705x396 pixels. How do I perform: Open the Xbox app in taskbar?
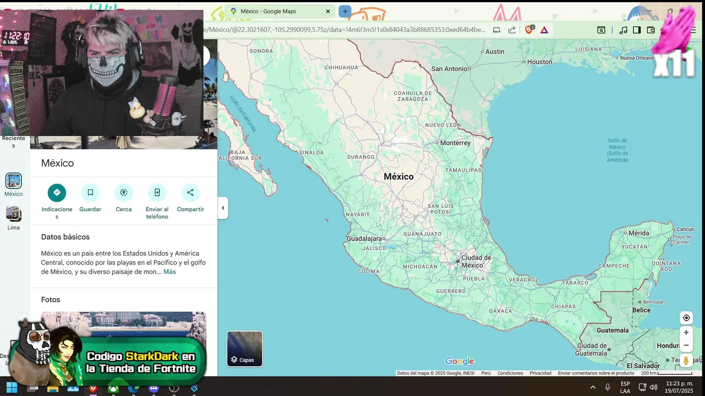[113, 388]
